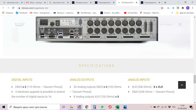Click the SPECIFICATIONS title

pyautogui.click(x=97, y=66)
